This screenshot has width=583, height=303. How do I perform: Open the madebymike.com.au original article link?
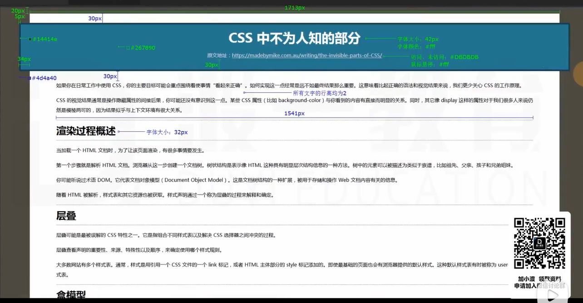click(x=307, y=55)
